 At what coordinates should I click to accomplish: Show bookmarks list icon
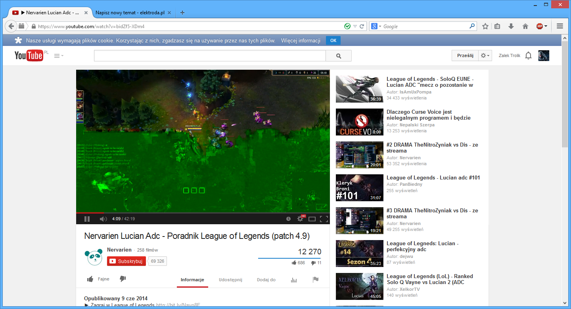[498, 26]
